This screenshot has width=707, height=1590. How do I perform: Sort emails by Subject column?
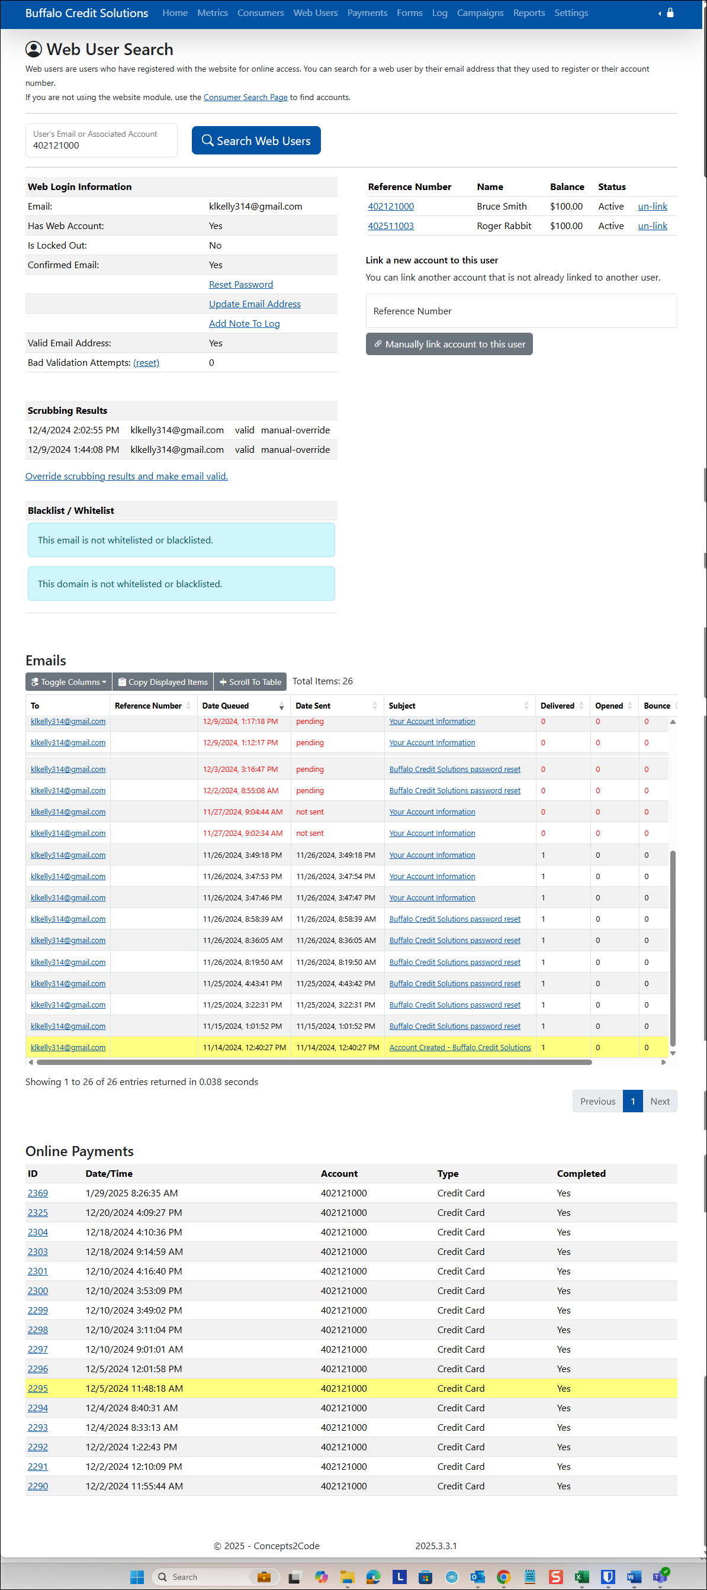(459, 706)
